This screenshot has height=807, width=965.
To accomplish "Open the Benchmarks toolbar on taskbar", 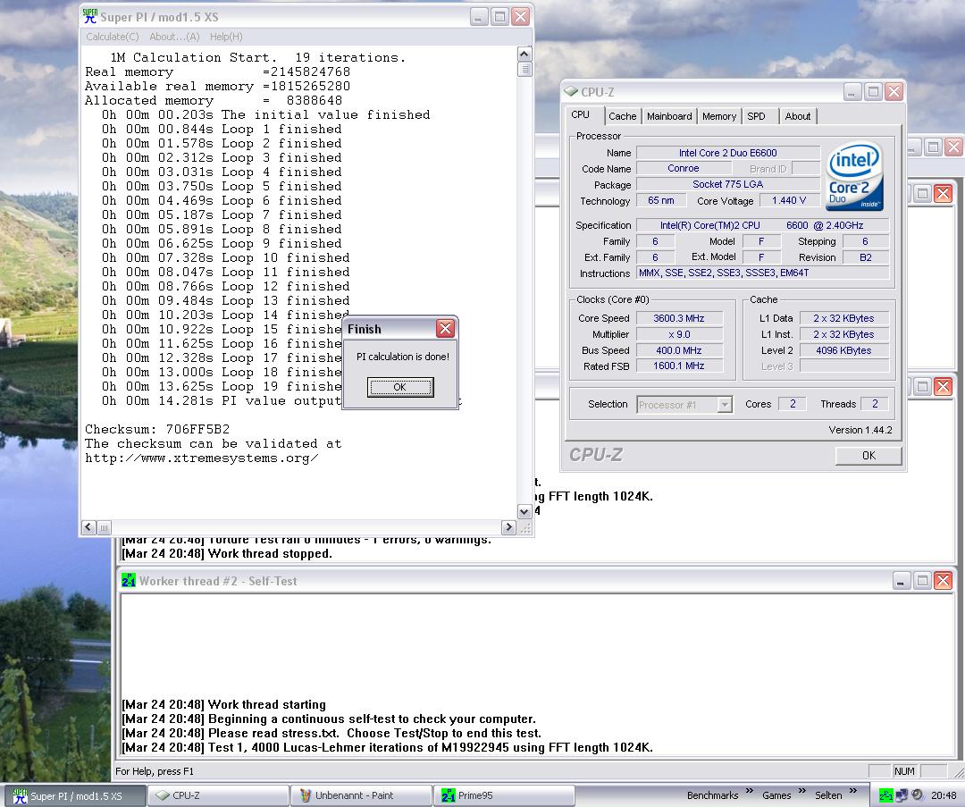I will pyautogui.click(x=712, y=795).
